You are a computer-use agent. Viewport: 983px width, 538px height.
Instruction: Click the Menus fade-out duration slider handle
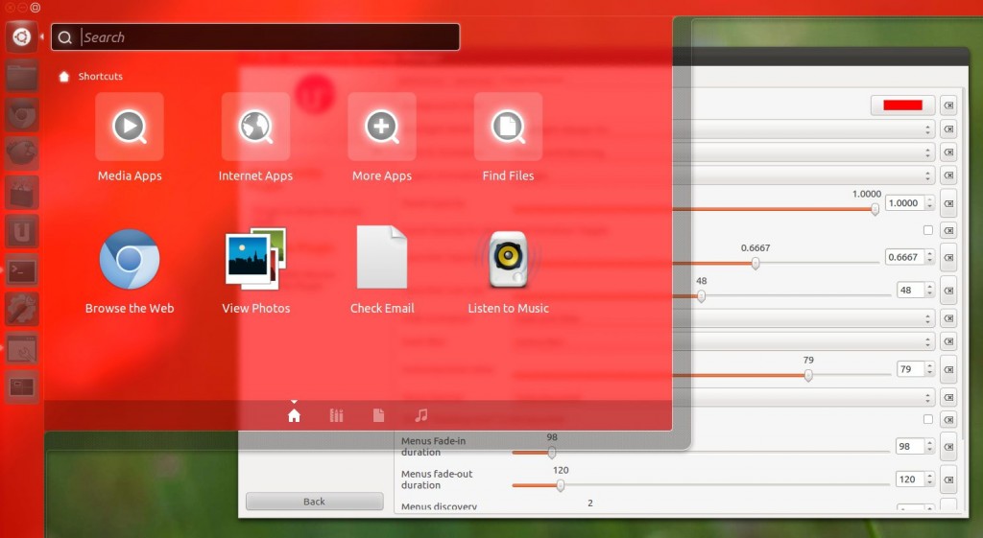(x=561, y=485)
